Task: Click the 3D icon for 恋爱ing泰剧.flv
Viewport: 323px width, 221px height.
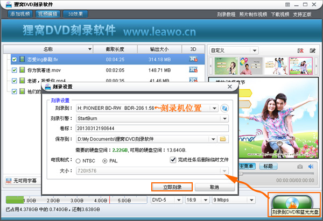Action: [x=193, y=59]
